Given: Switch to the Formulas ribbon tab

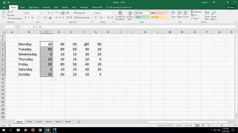Looking at the screenshot, I should click(46, 7).
